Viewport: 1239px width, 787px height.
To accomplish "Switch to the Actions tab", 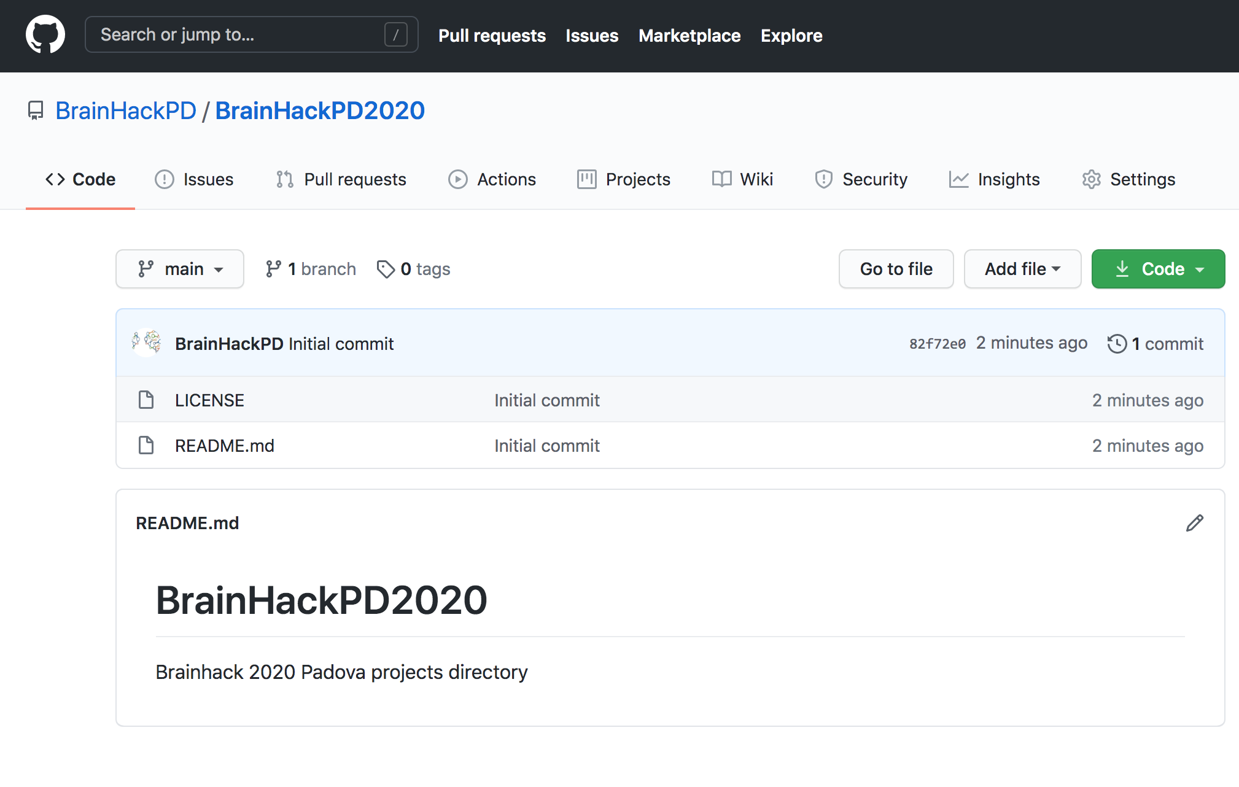I will (492, 179).
